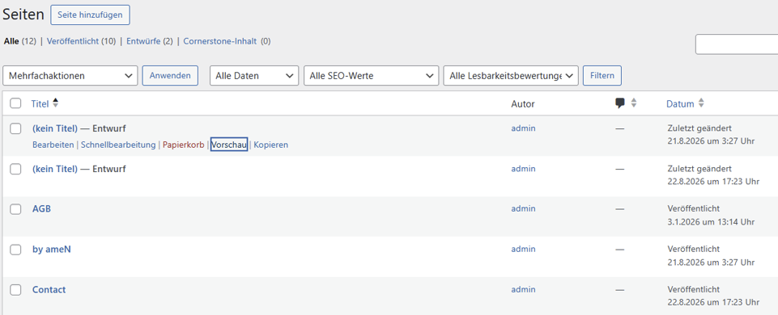The height and width of the screenshot is (315, 778).
Task: Show Alle pages filter
Action: (x=11, y=41)
